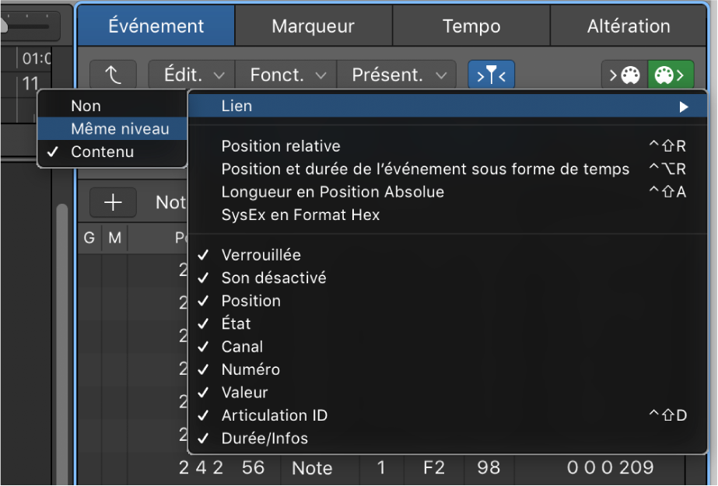Toggle the blue event filter icon
The height and width of the screenshot is (486, 718).
pyautogui.click(x=491, y=75)
